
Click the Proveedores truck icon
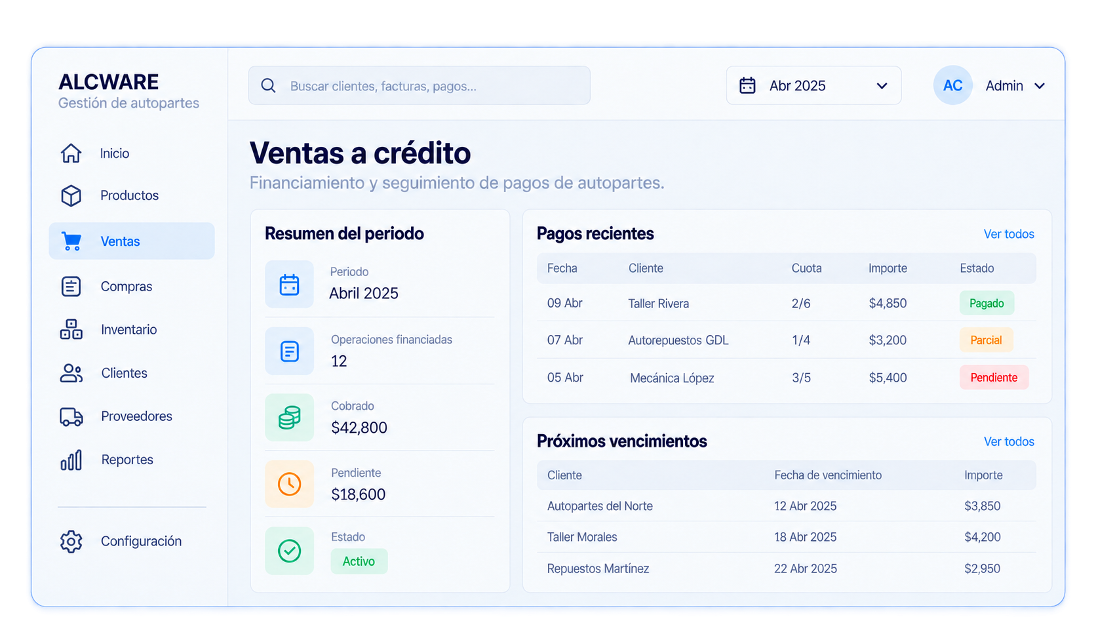coord(71,416)
